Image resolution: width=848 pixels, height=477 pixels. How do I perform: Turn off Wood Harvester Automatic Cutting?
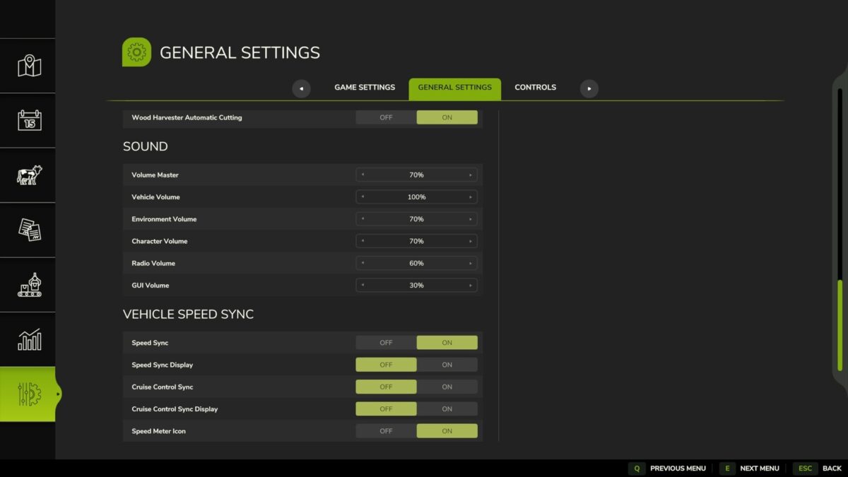(386, 117)
